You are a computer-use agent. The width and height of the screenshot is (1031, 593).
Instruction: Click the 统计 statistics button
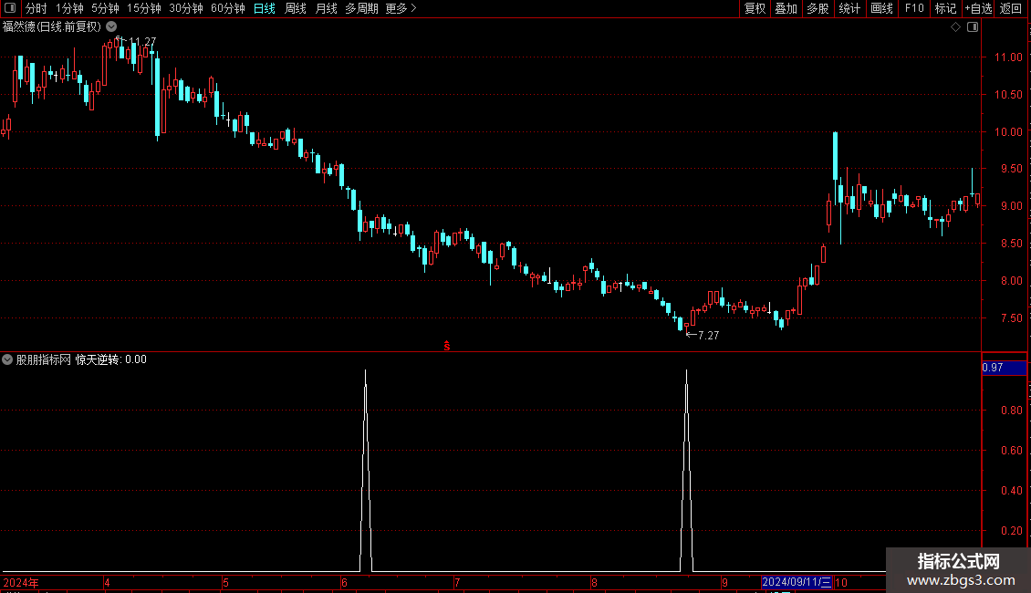click(x=849, y=8)
